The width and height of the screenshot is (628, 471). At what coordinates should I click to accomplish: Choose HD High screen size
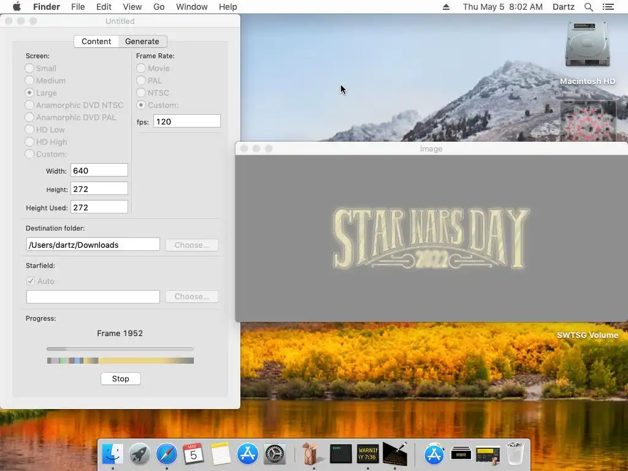point(29,142)
